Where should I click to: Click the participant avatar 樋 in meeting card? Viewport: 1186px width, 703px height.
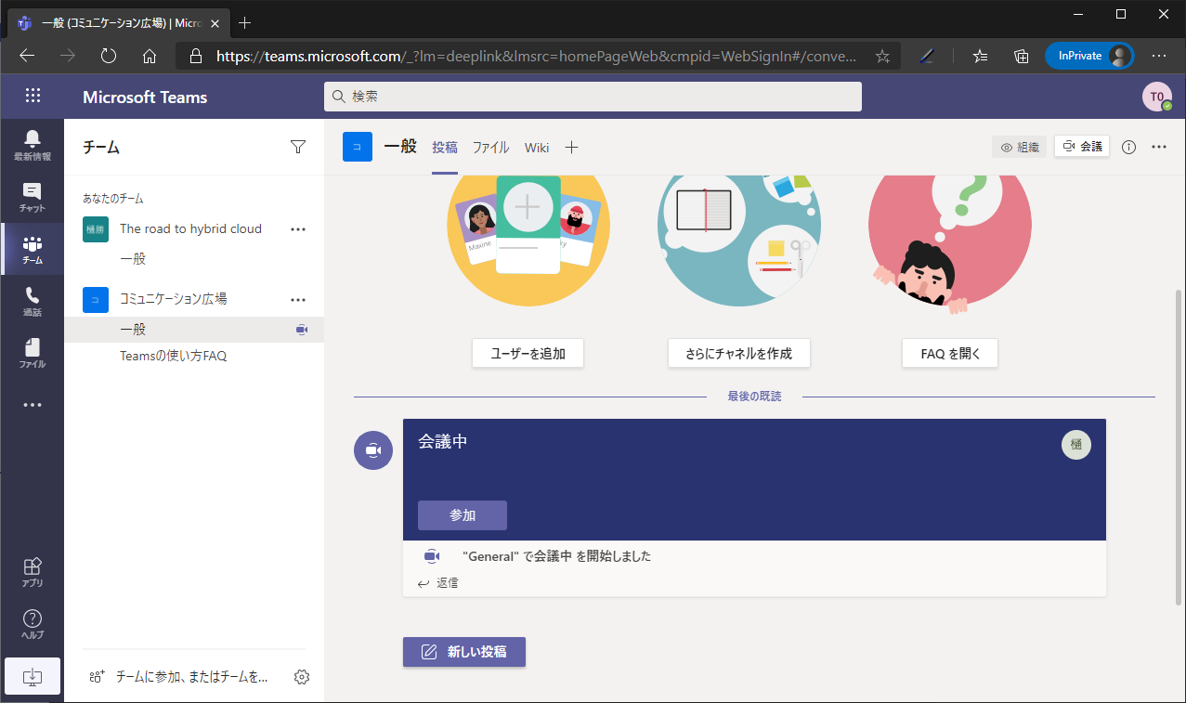(x=1076, y=445)
